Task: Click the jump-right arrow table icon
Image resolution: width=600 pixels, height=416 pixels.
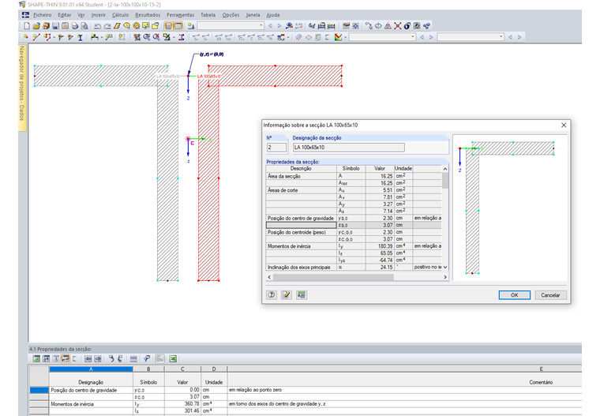Action: 98,358
